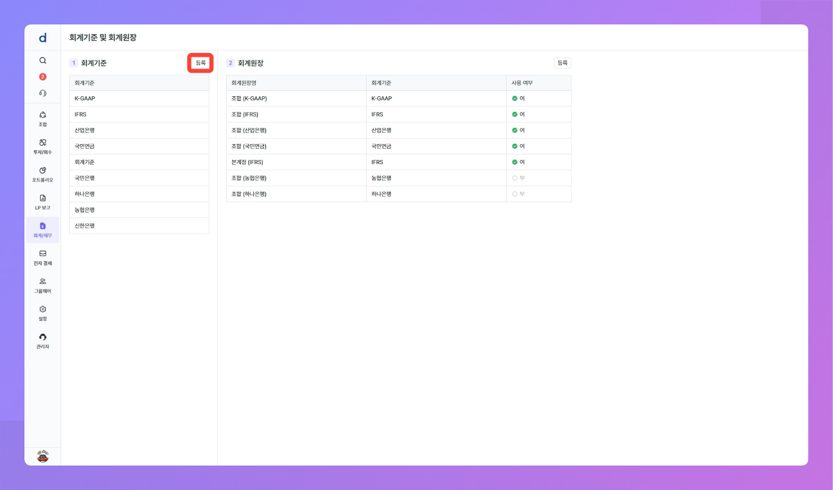Click the user avatar at sidebar bottom
This screenshot has height=490, width=833.
43,456
